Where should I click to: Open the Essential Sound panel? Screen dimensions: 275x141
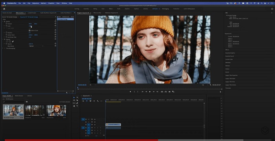229,56
